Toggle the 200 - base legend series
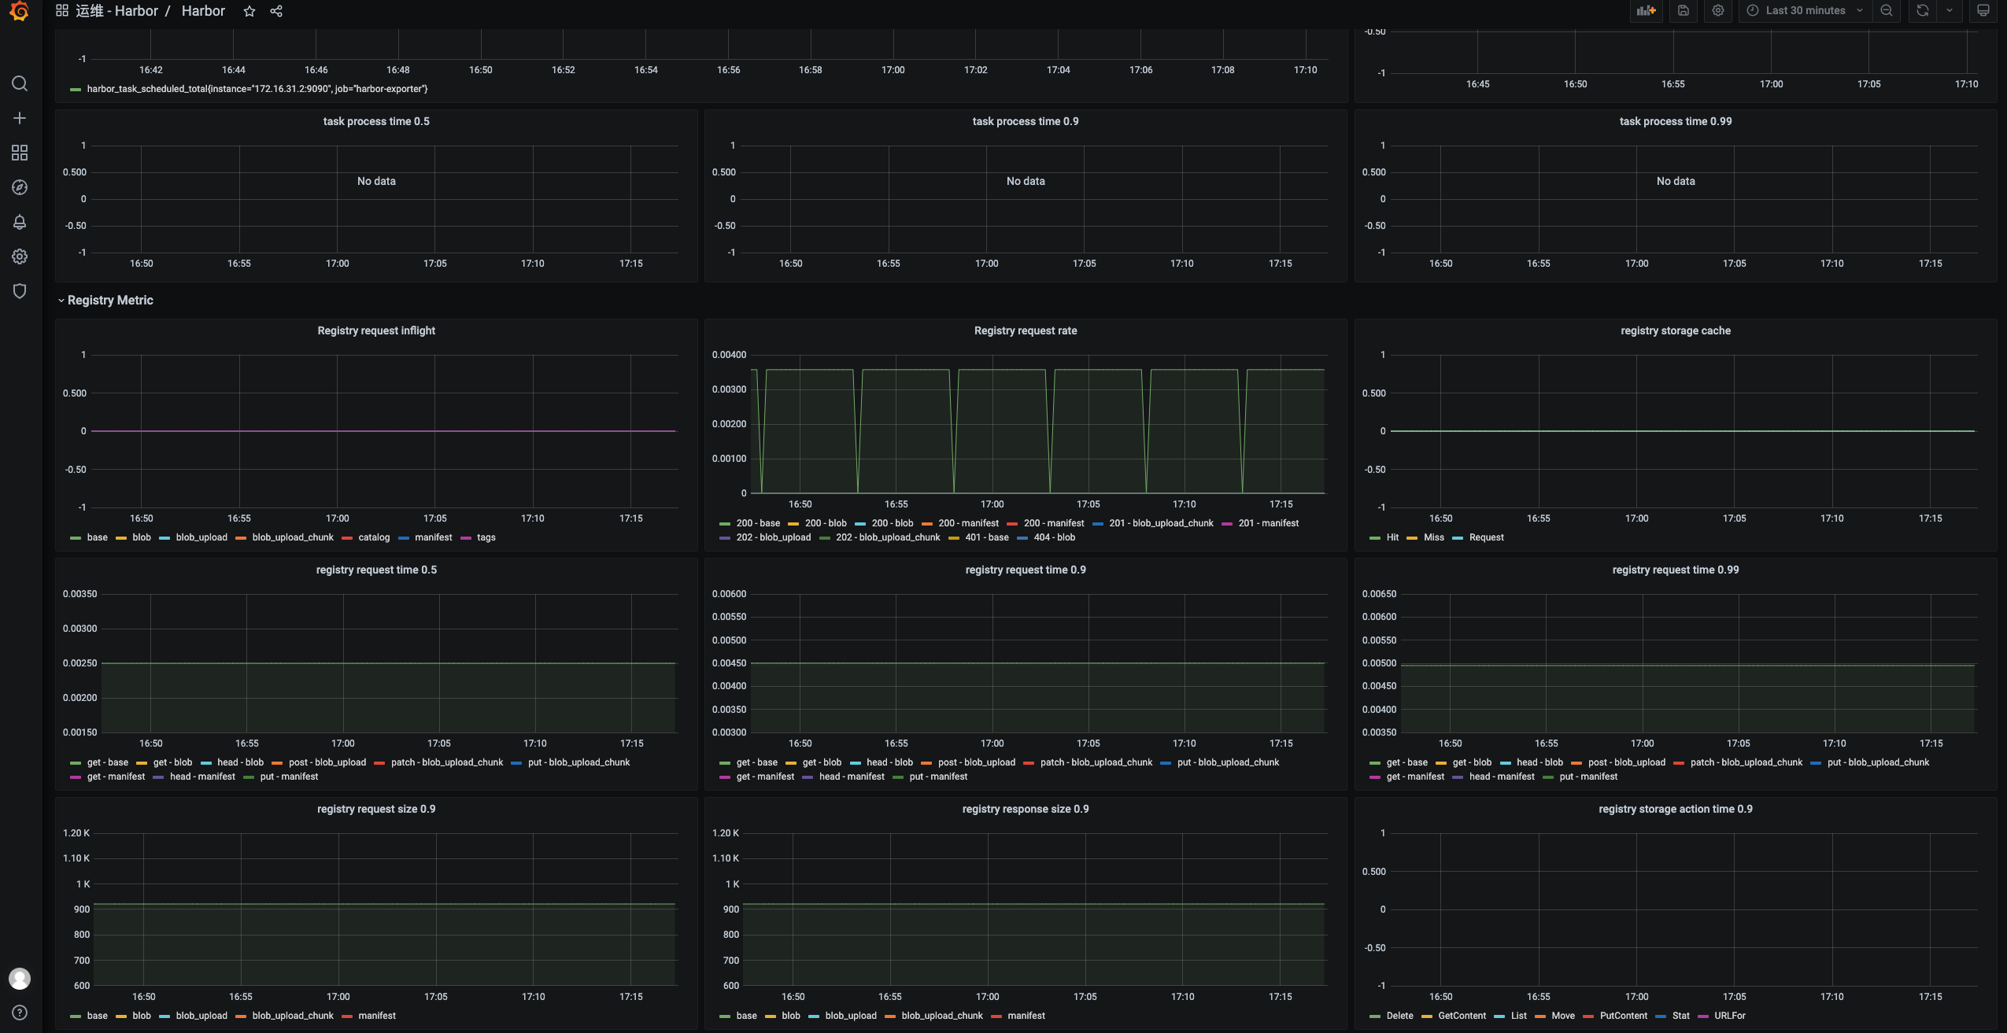Viewport: 2007px width, 1033px height. point(757,523)
